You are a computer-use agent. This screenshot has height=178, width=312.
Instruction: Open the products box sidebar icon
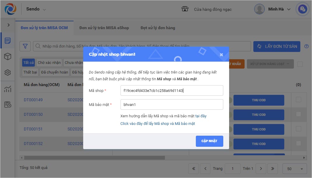click(8, 57)
